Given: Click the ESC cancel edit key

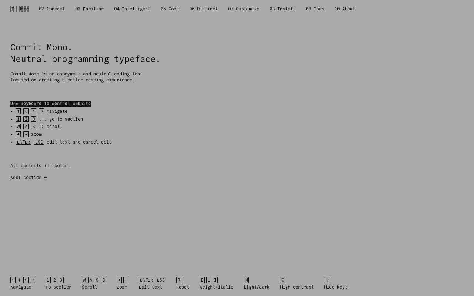Looking at the screenshot, I should [x=160, y=280].
